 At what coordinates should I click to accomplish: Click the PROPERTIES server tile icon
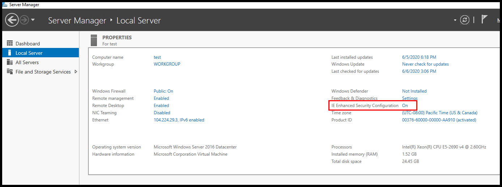click(x=94, y=40)
